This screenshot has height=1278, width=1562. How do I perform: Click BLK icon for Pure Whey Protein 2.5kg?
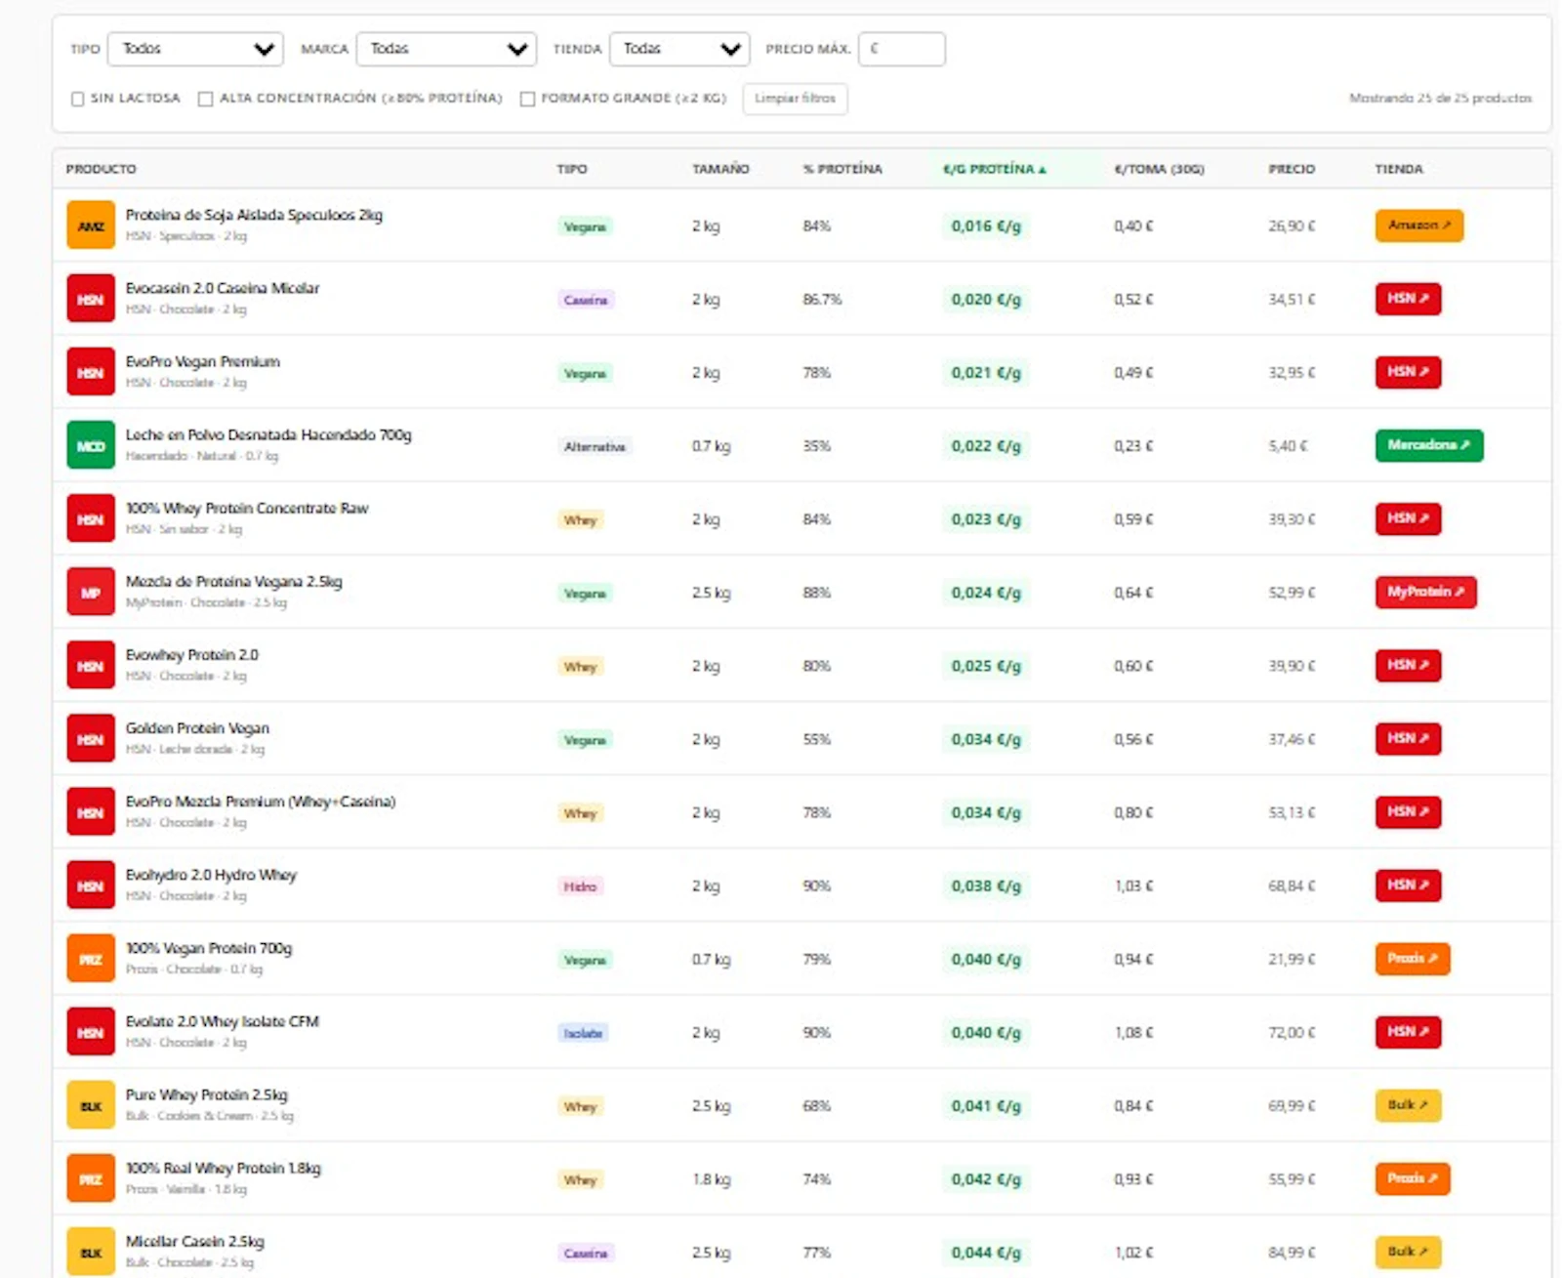coord(91,1105)
